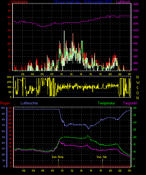146x175 pixels.
Task: Click the 24 hour graph date title
Action: tap(83, 2)
